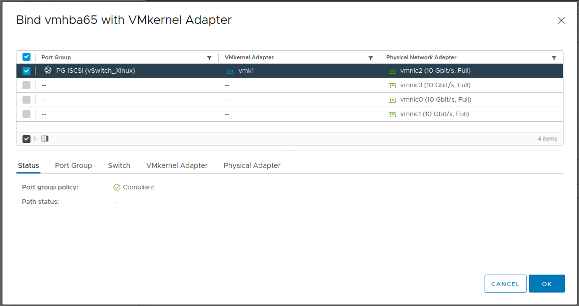Switch to the Switch tab
This screenshot has height=306, width=579.
tap(119, 165)
